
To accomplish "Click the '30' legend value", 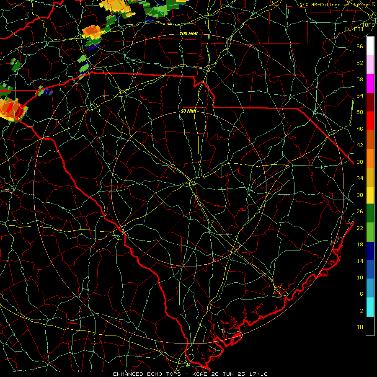I will click(x=360, y=195).
